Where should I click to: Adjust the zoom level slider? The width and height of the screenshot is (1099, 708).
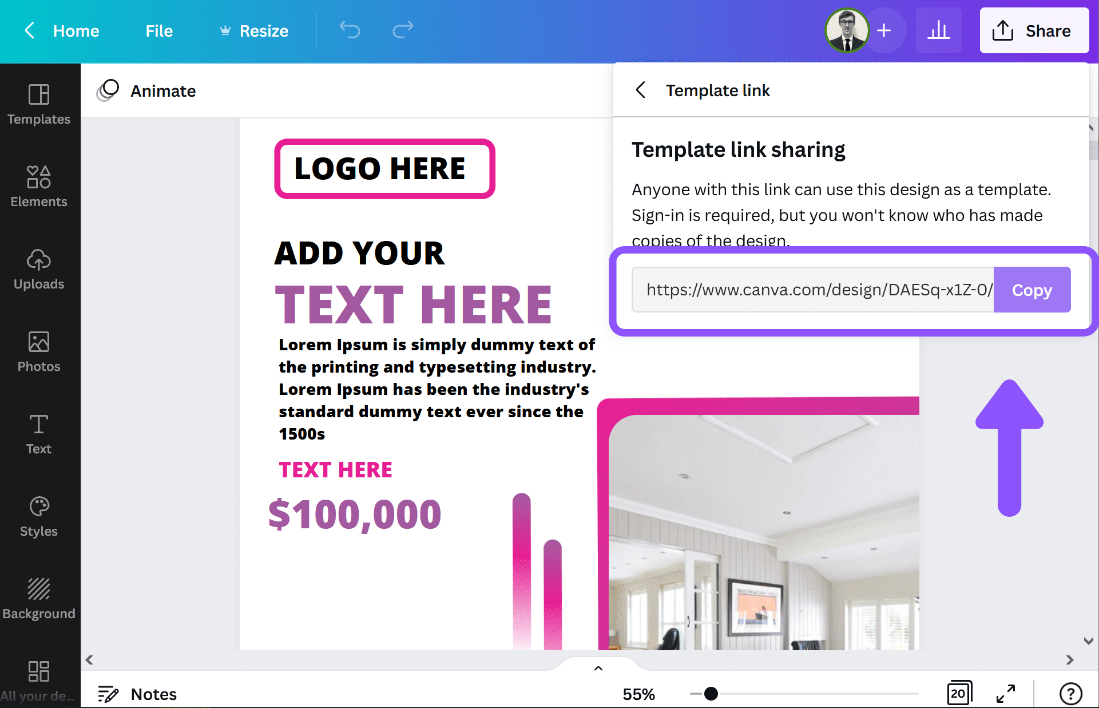click(711, 693)
